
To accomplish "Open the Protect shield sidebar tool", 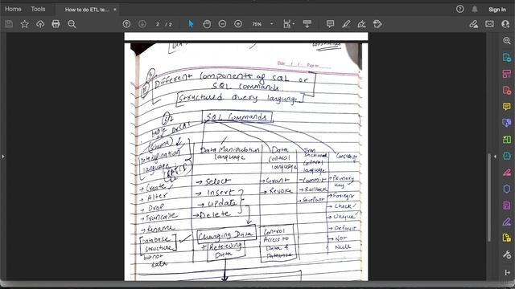I will pyautogui.click(x=506, y=189).
